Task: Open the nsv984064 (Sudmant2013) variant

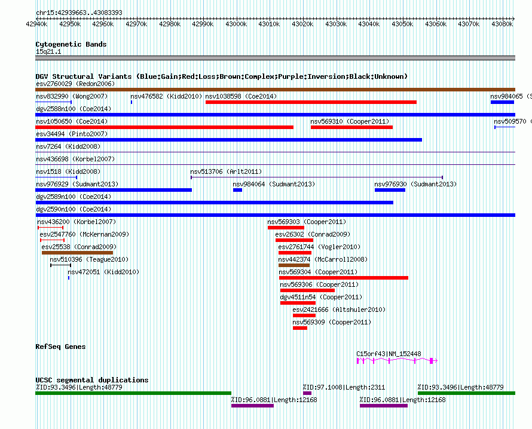Action: point(237,190)
